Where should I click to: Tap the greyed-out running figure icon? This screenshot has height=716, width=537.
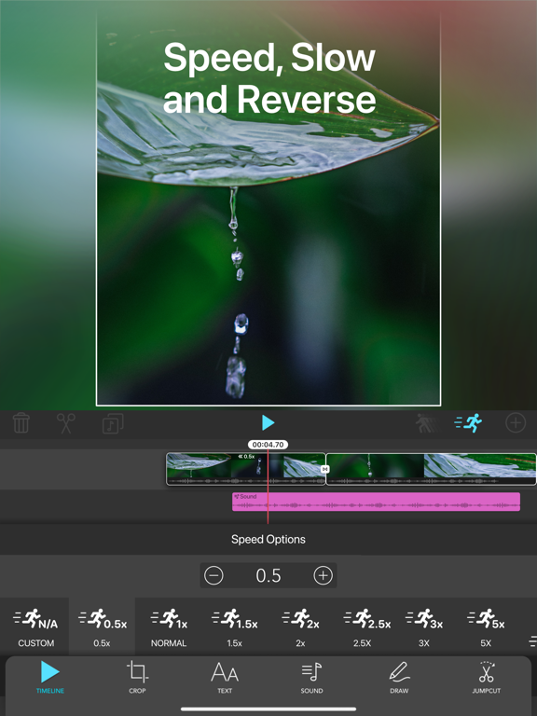tap(426, 423)
